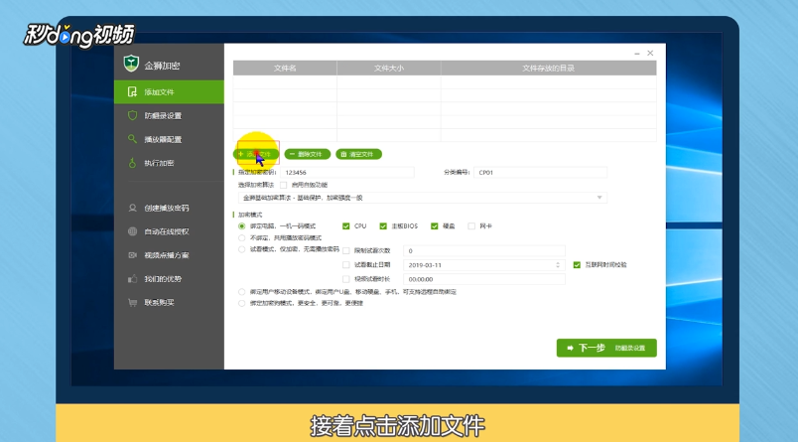This screenshot has height=442, width=798.
Task: Click 下一步 to go to 防翻录设置
Action: pos(606,348)
